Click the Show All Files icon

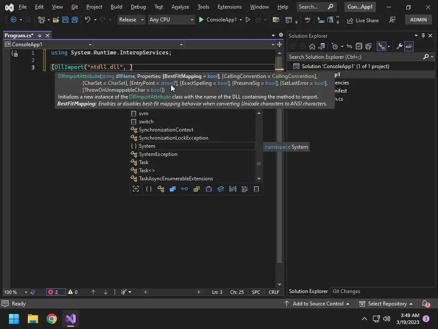point(368,46)
